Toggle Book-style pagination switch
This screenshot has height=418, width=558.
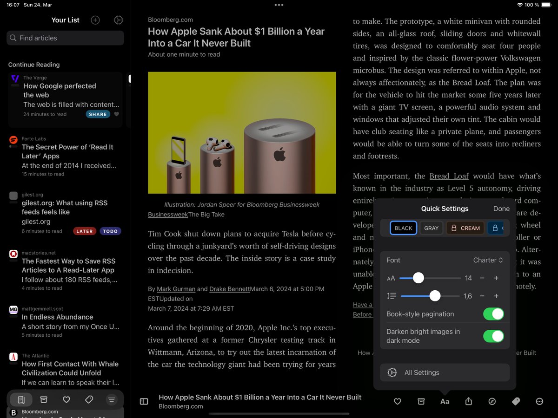(x=493, y=314)
